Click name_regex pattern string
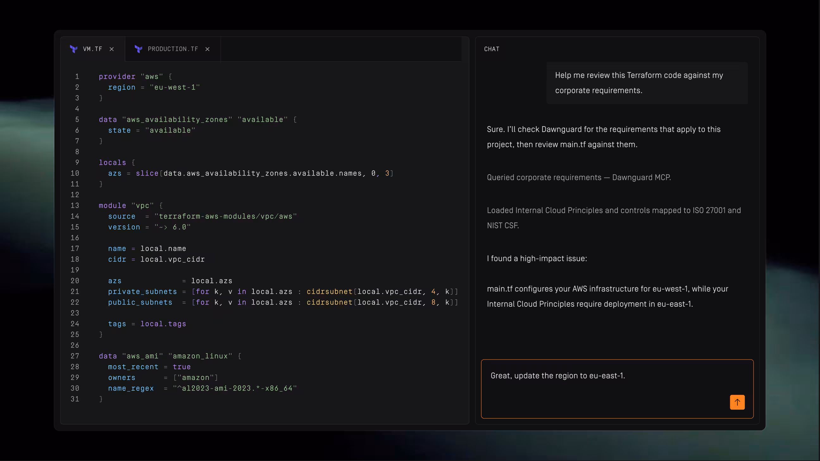The height and width of the screenshot is (461, 820). click(235, 389)
